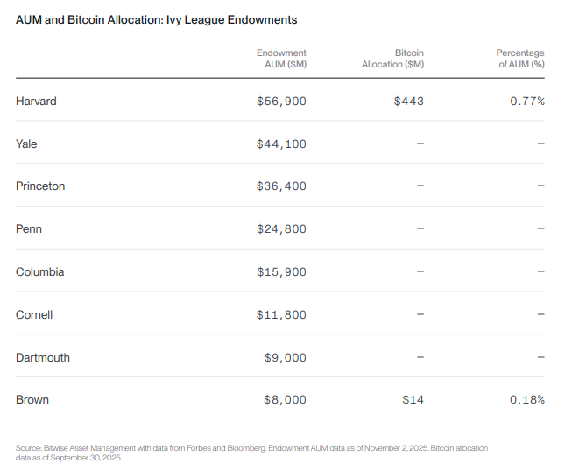565x471 pixels.
Task: Click the Penn row label
Action: click(29, 228)
